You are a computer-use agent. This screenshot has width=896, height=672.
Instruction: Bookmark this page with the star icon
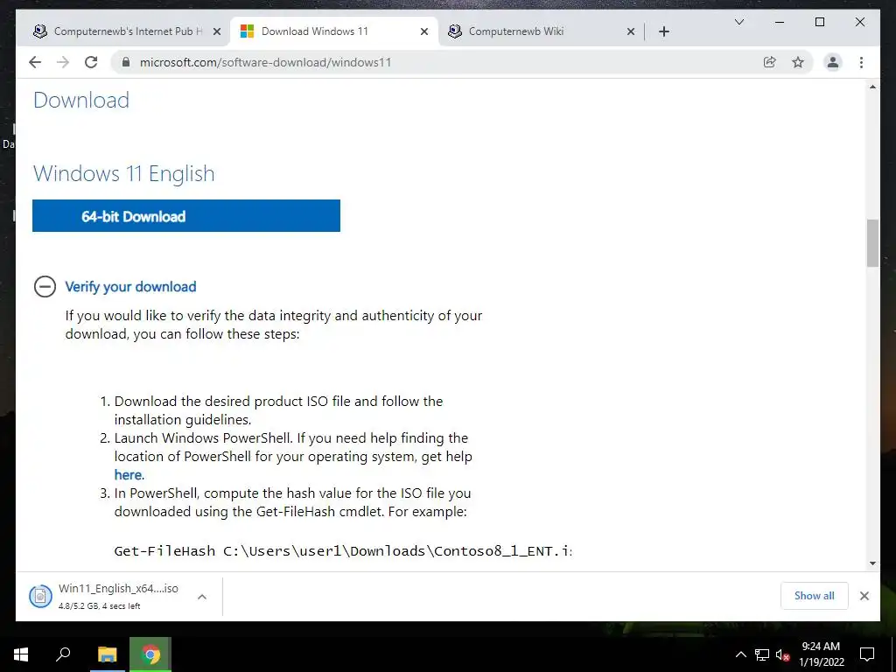pos(798,62)
